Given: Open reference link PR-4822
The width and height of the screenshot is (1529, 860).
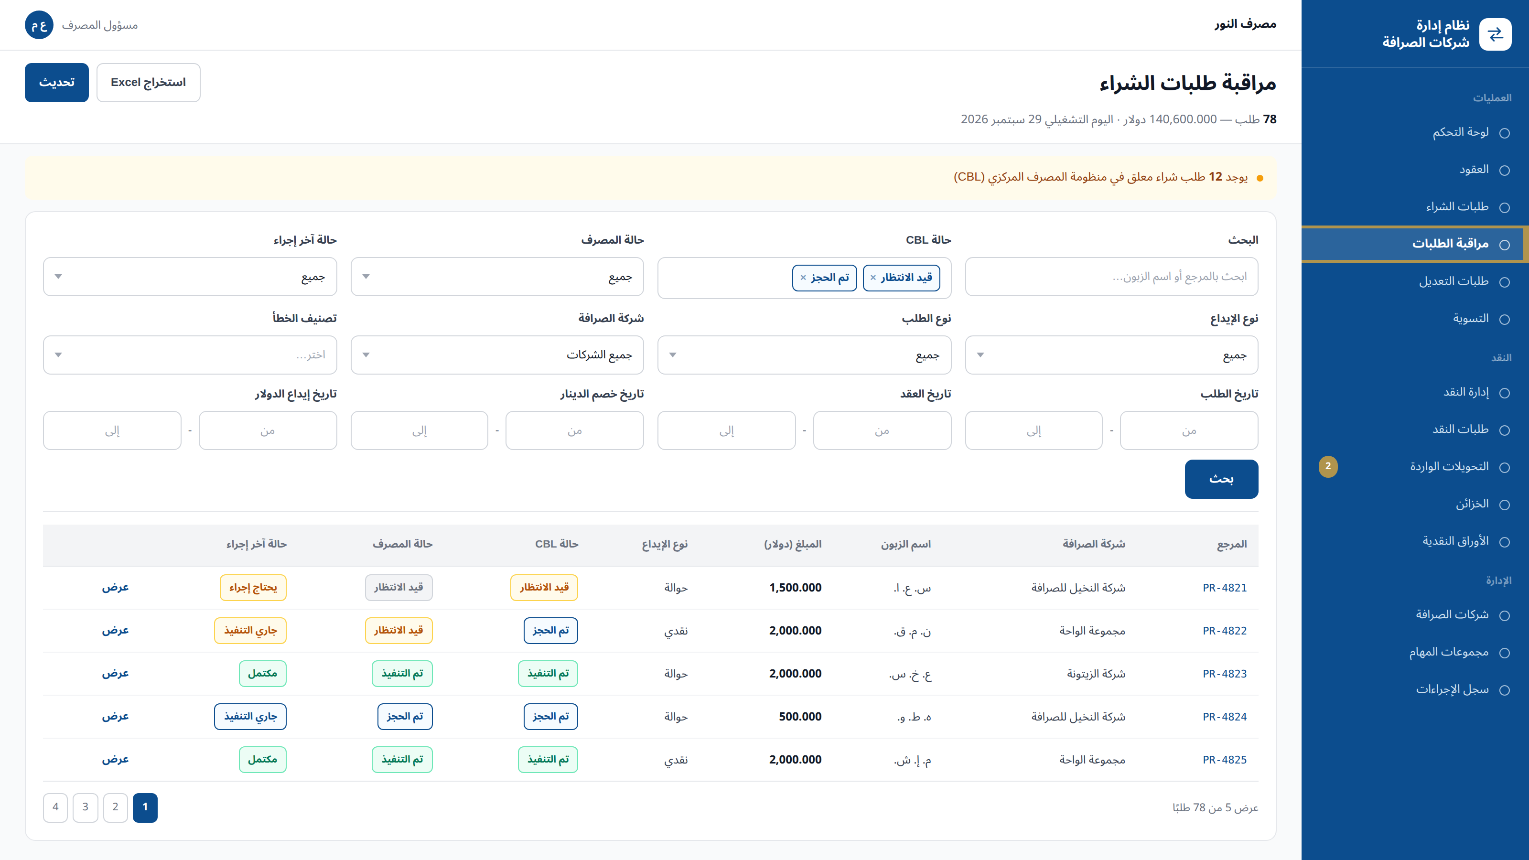Looking at the screenshot, I should coord(1225,630).
